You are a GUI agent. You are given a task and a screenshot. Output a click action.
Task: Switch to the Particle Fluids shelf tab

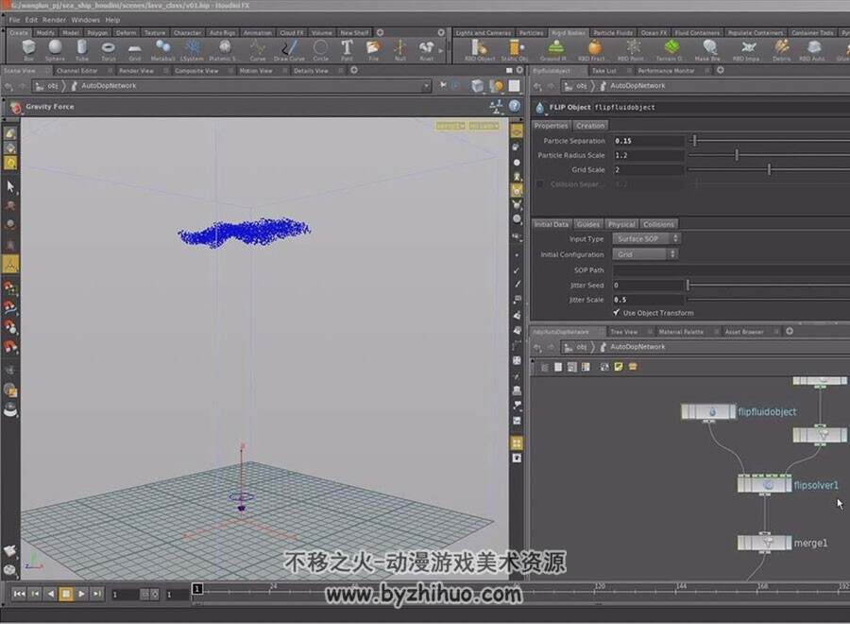613,32
